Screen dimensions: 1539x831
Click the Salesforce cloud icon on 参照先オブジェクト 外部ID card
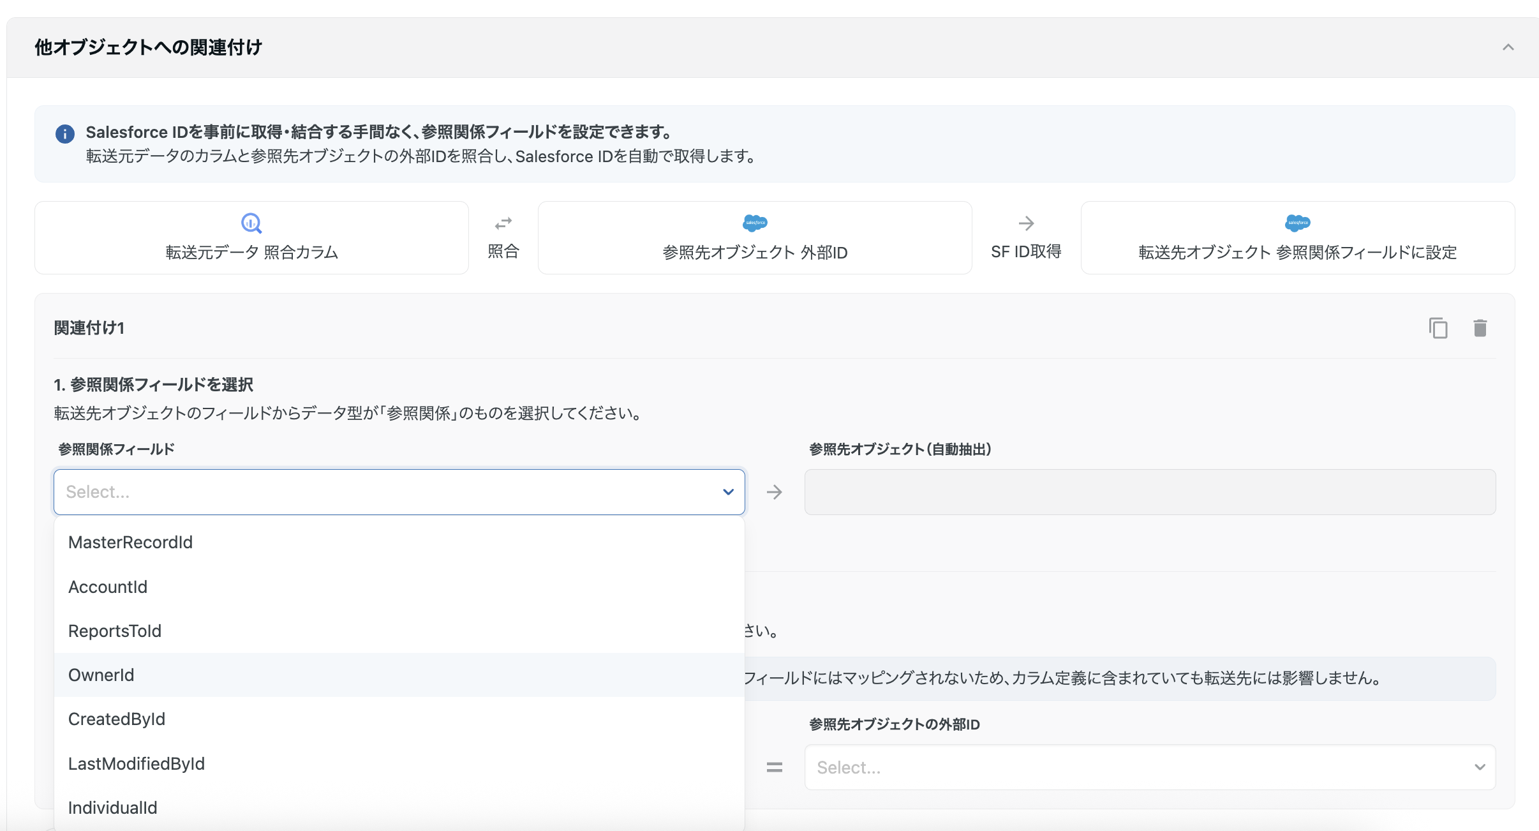(754, 223)
